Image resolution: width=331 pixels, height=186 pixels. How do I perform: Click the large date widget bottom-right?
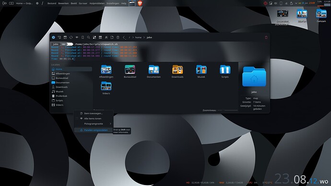(301, 179)
